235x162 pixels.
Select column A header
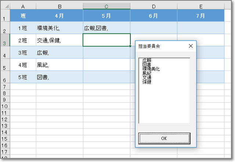coord(23,6)
